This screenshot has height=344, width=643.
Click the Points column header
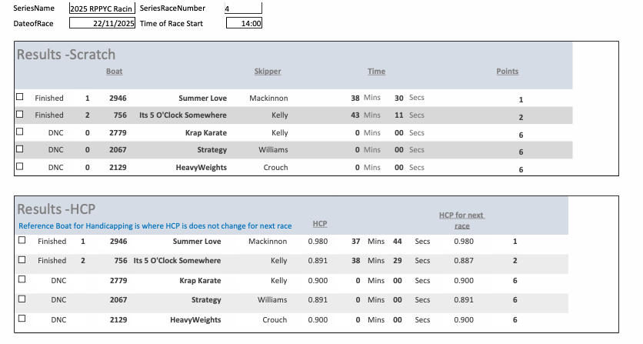[507, 72]
